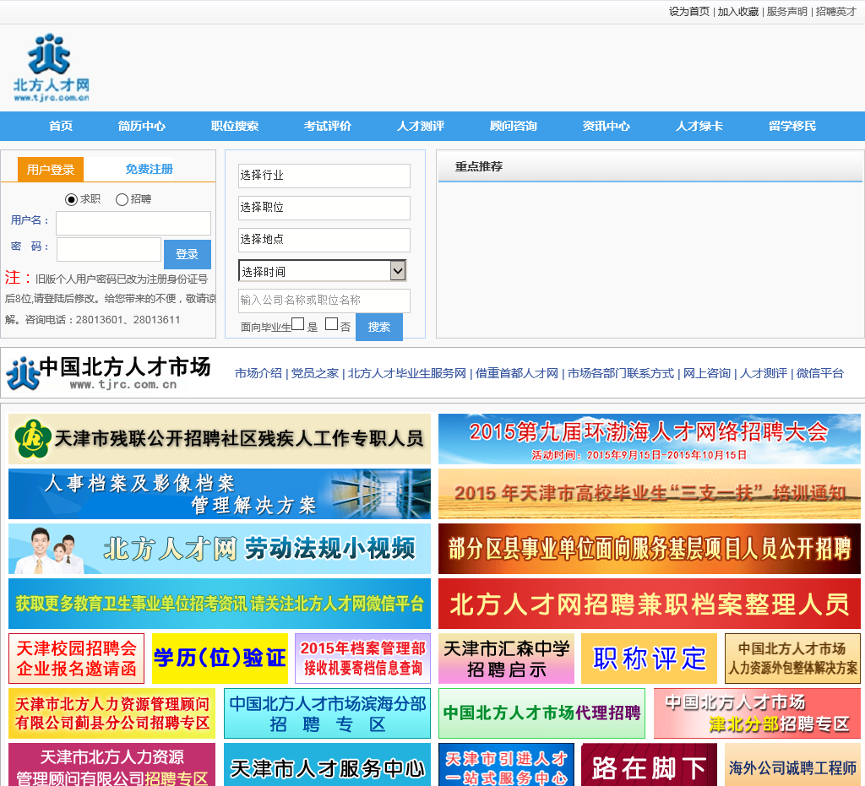Open the 天津市人才服务中心 banner
This screenshot has width=865, height=786.
(327, 765)
